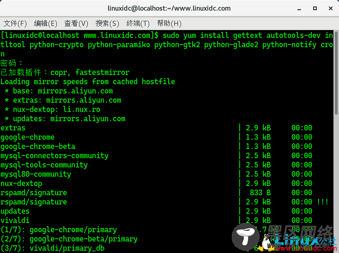Click the 'extras' repo row text
The width and height of the screenshot is (339, 253).
pos(13,128)
